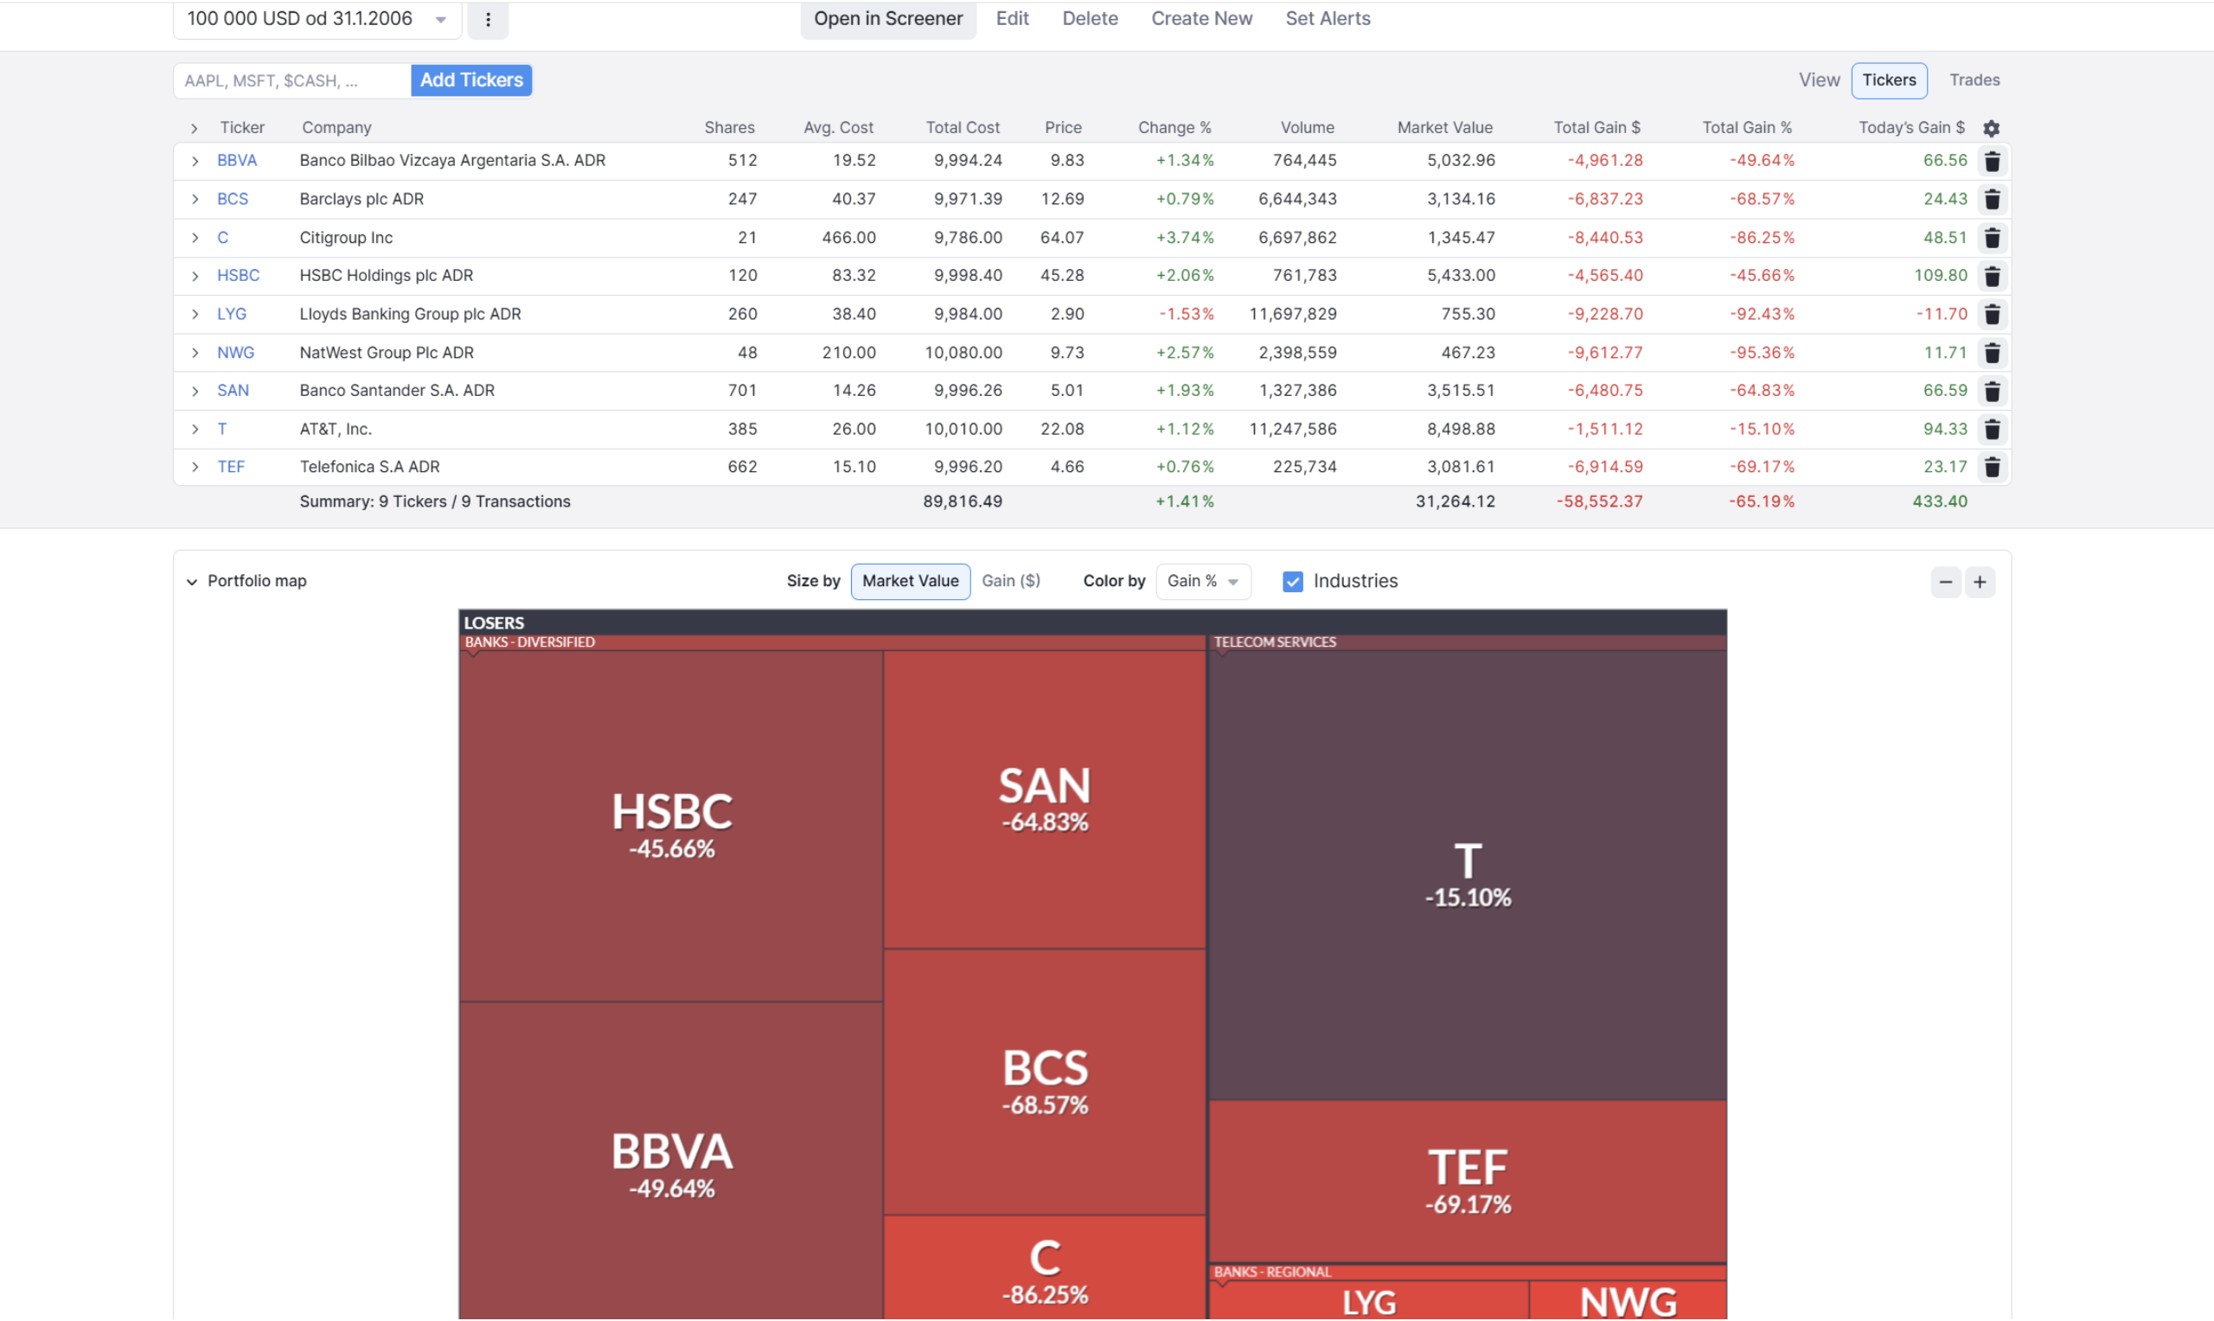Delete the BCS row with trash icon
2214x1321 pixels.
click(1992, 200)
